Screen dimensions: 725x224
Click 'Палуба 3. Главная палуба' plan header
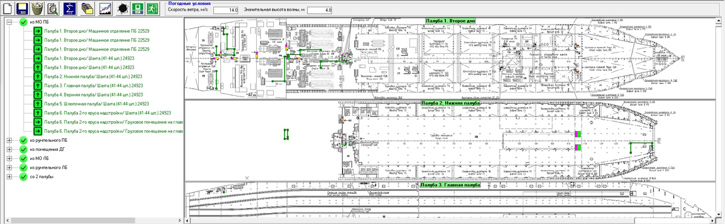[450, 185]
